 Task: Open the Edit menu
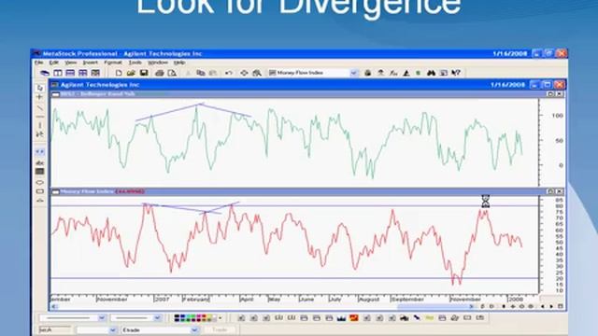pos(54,63)
